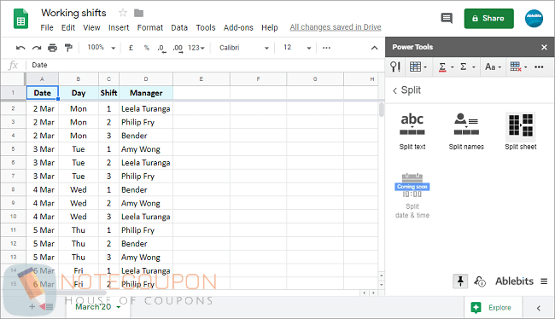Click the Working shifts document title
Image resolution: width=555 pixels, height=319 pixels.
pyautogui.click(x=73, y=13)
